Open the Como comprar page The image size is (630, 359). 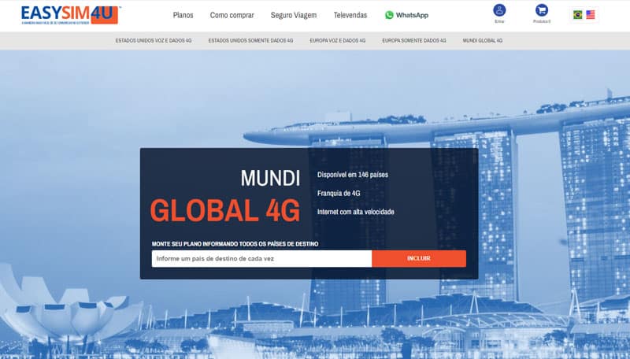(x=232, y=15)
